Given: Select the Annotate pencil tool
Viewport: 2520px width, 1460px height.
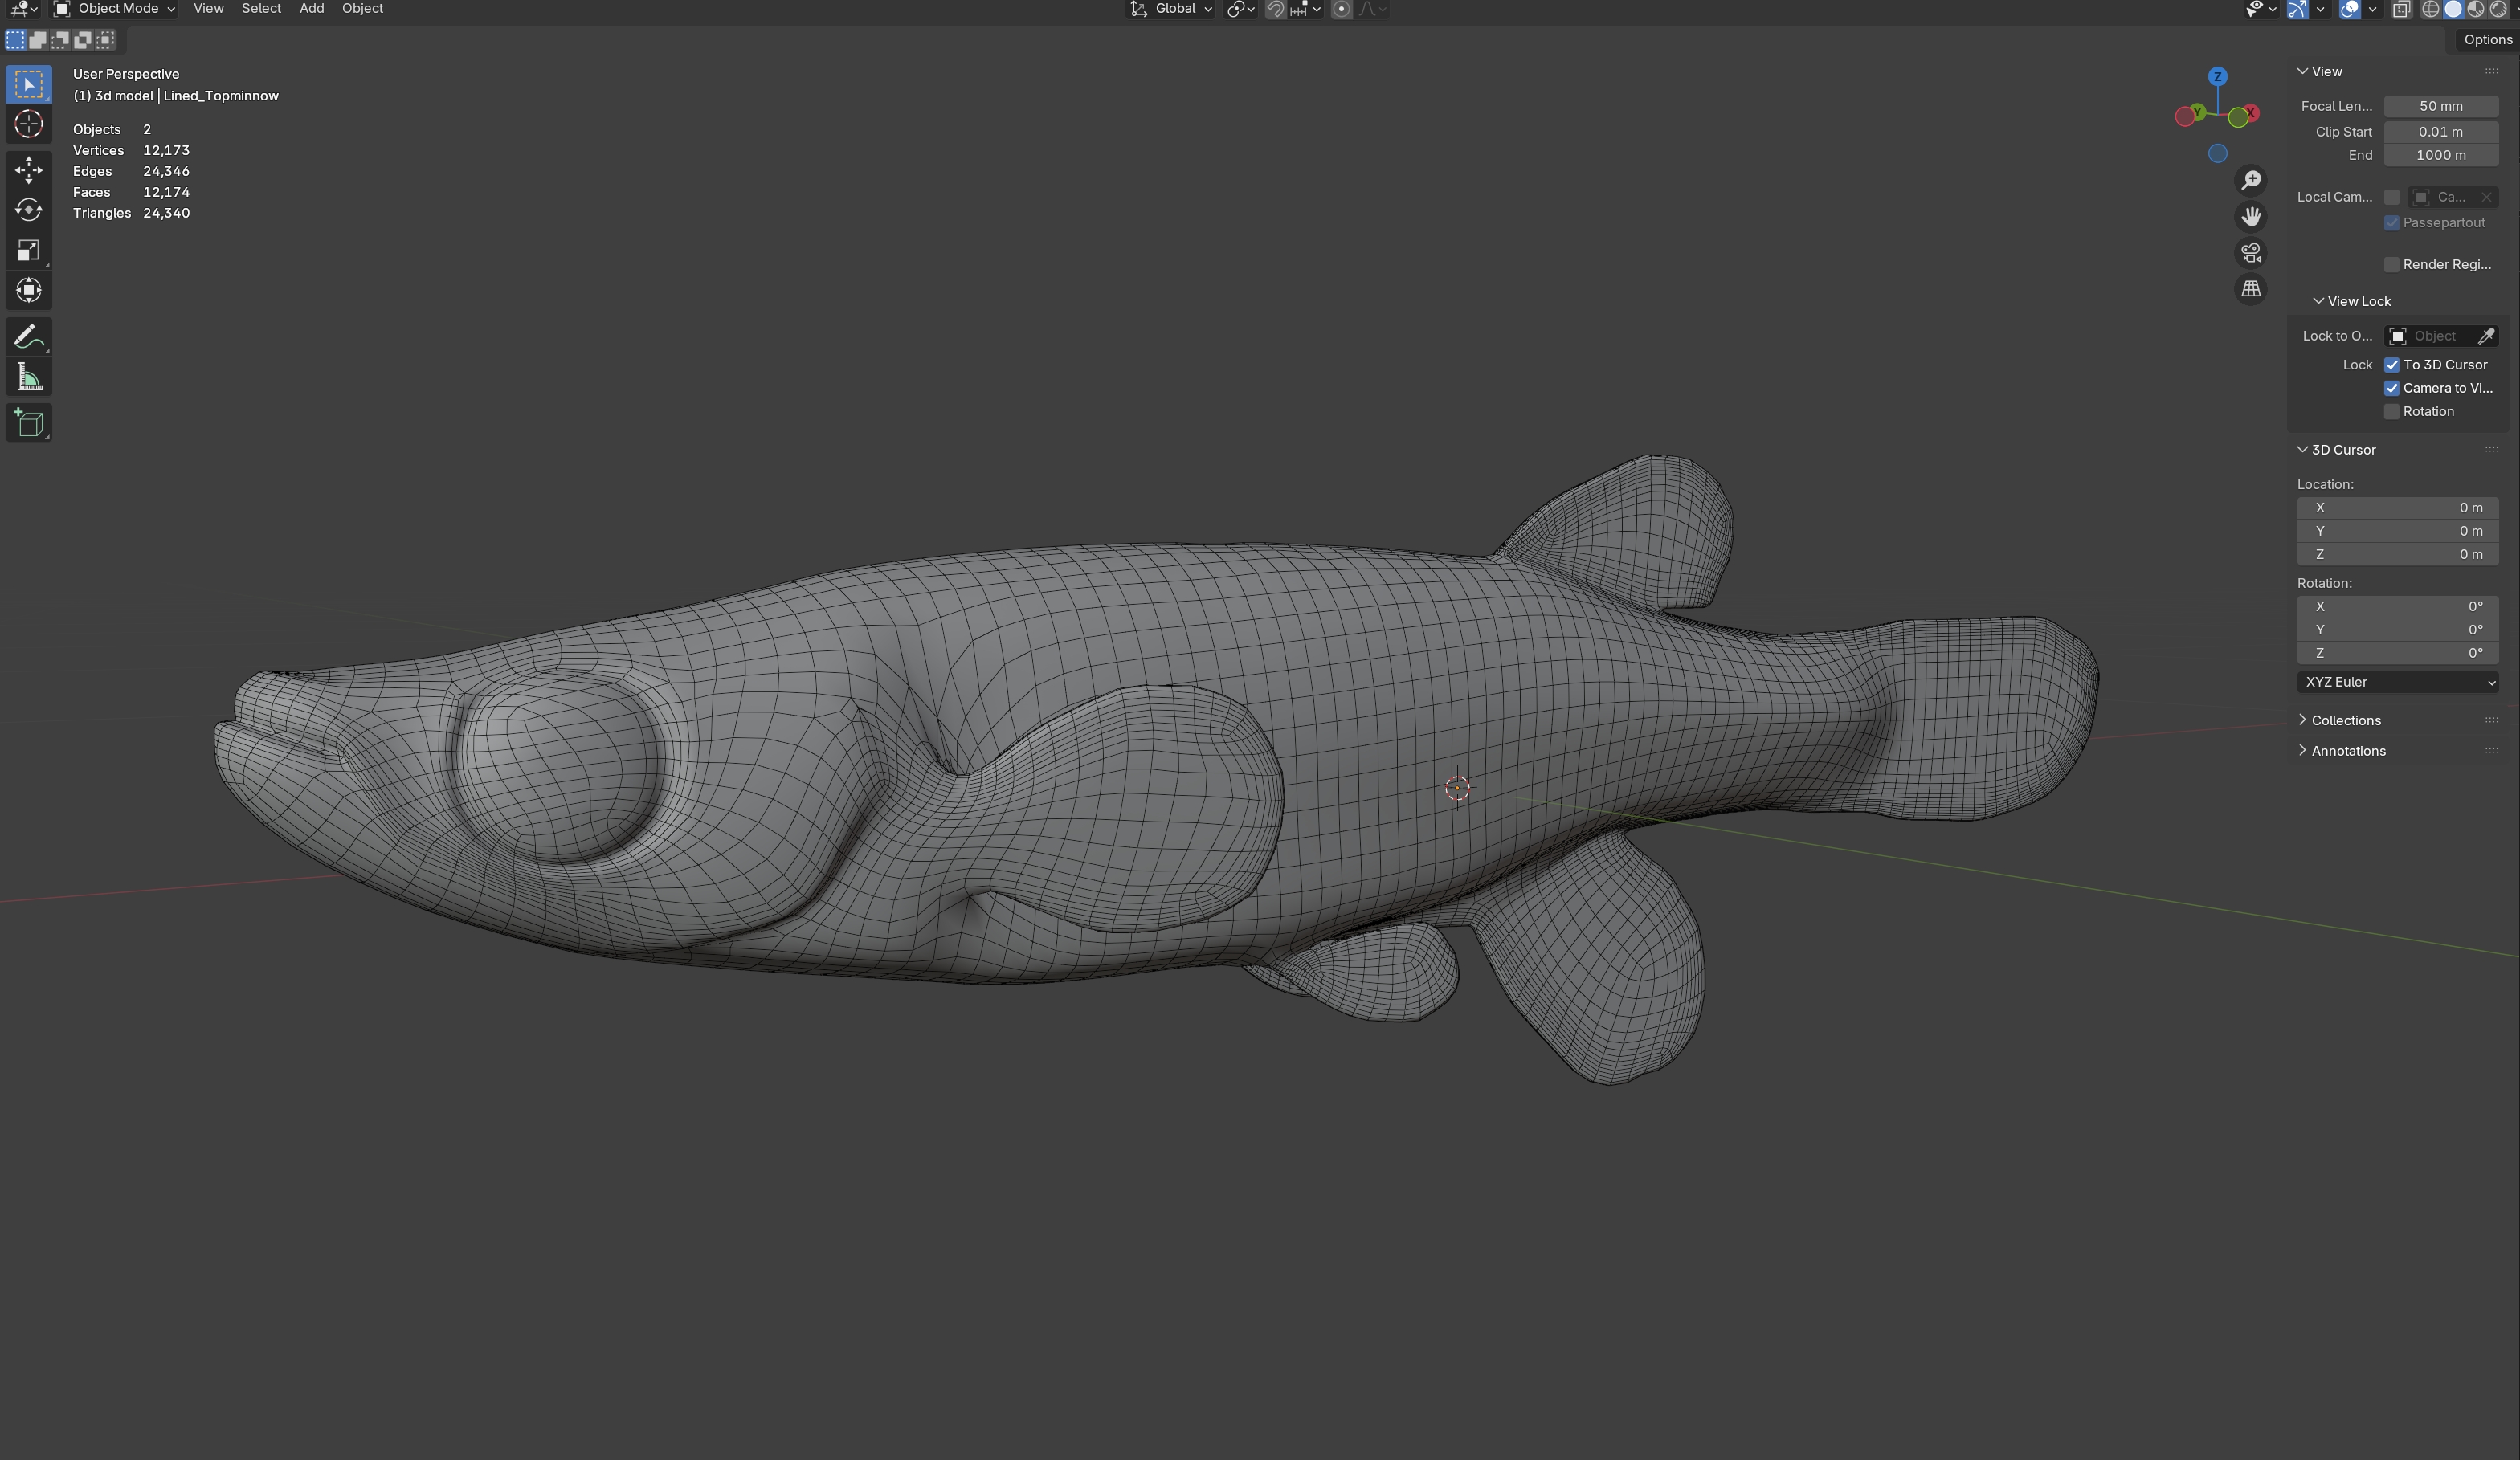Looking at the screenshot, I should pyautogui.click(x=28, y=337).
